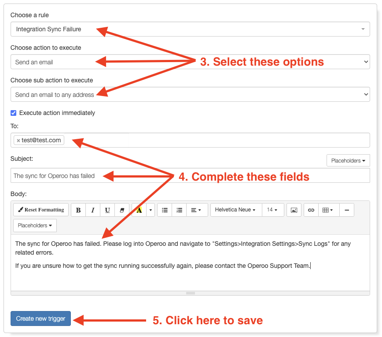Click the Reset Formatting button
Viewport: 382px width, 337px height.
pyautogui.click(x=41, y=210)
